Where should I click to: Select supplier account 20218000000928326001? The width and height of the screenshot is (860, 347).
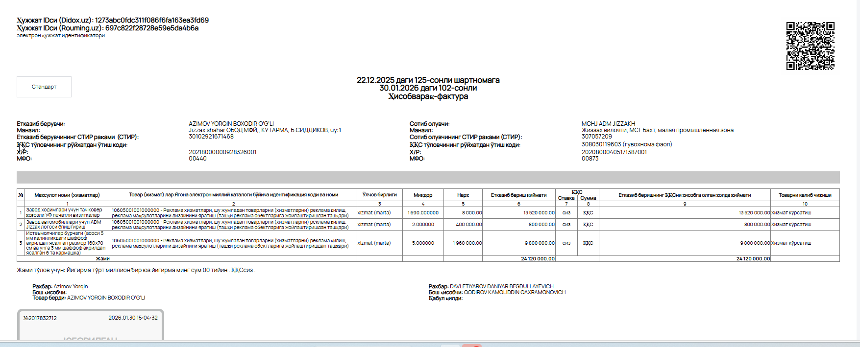pos(222,152)
